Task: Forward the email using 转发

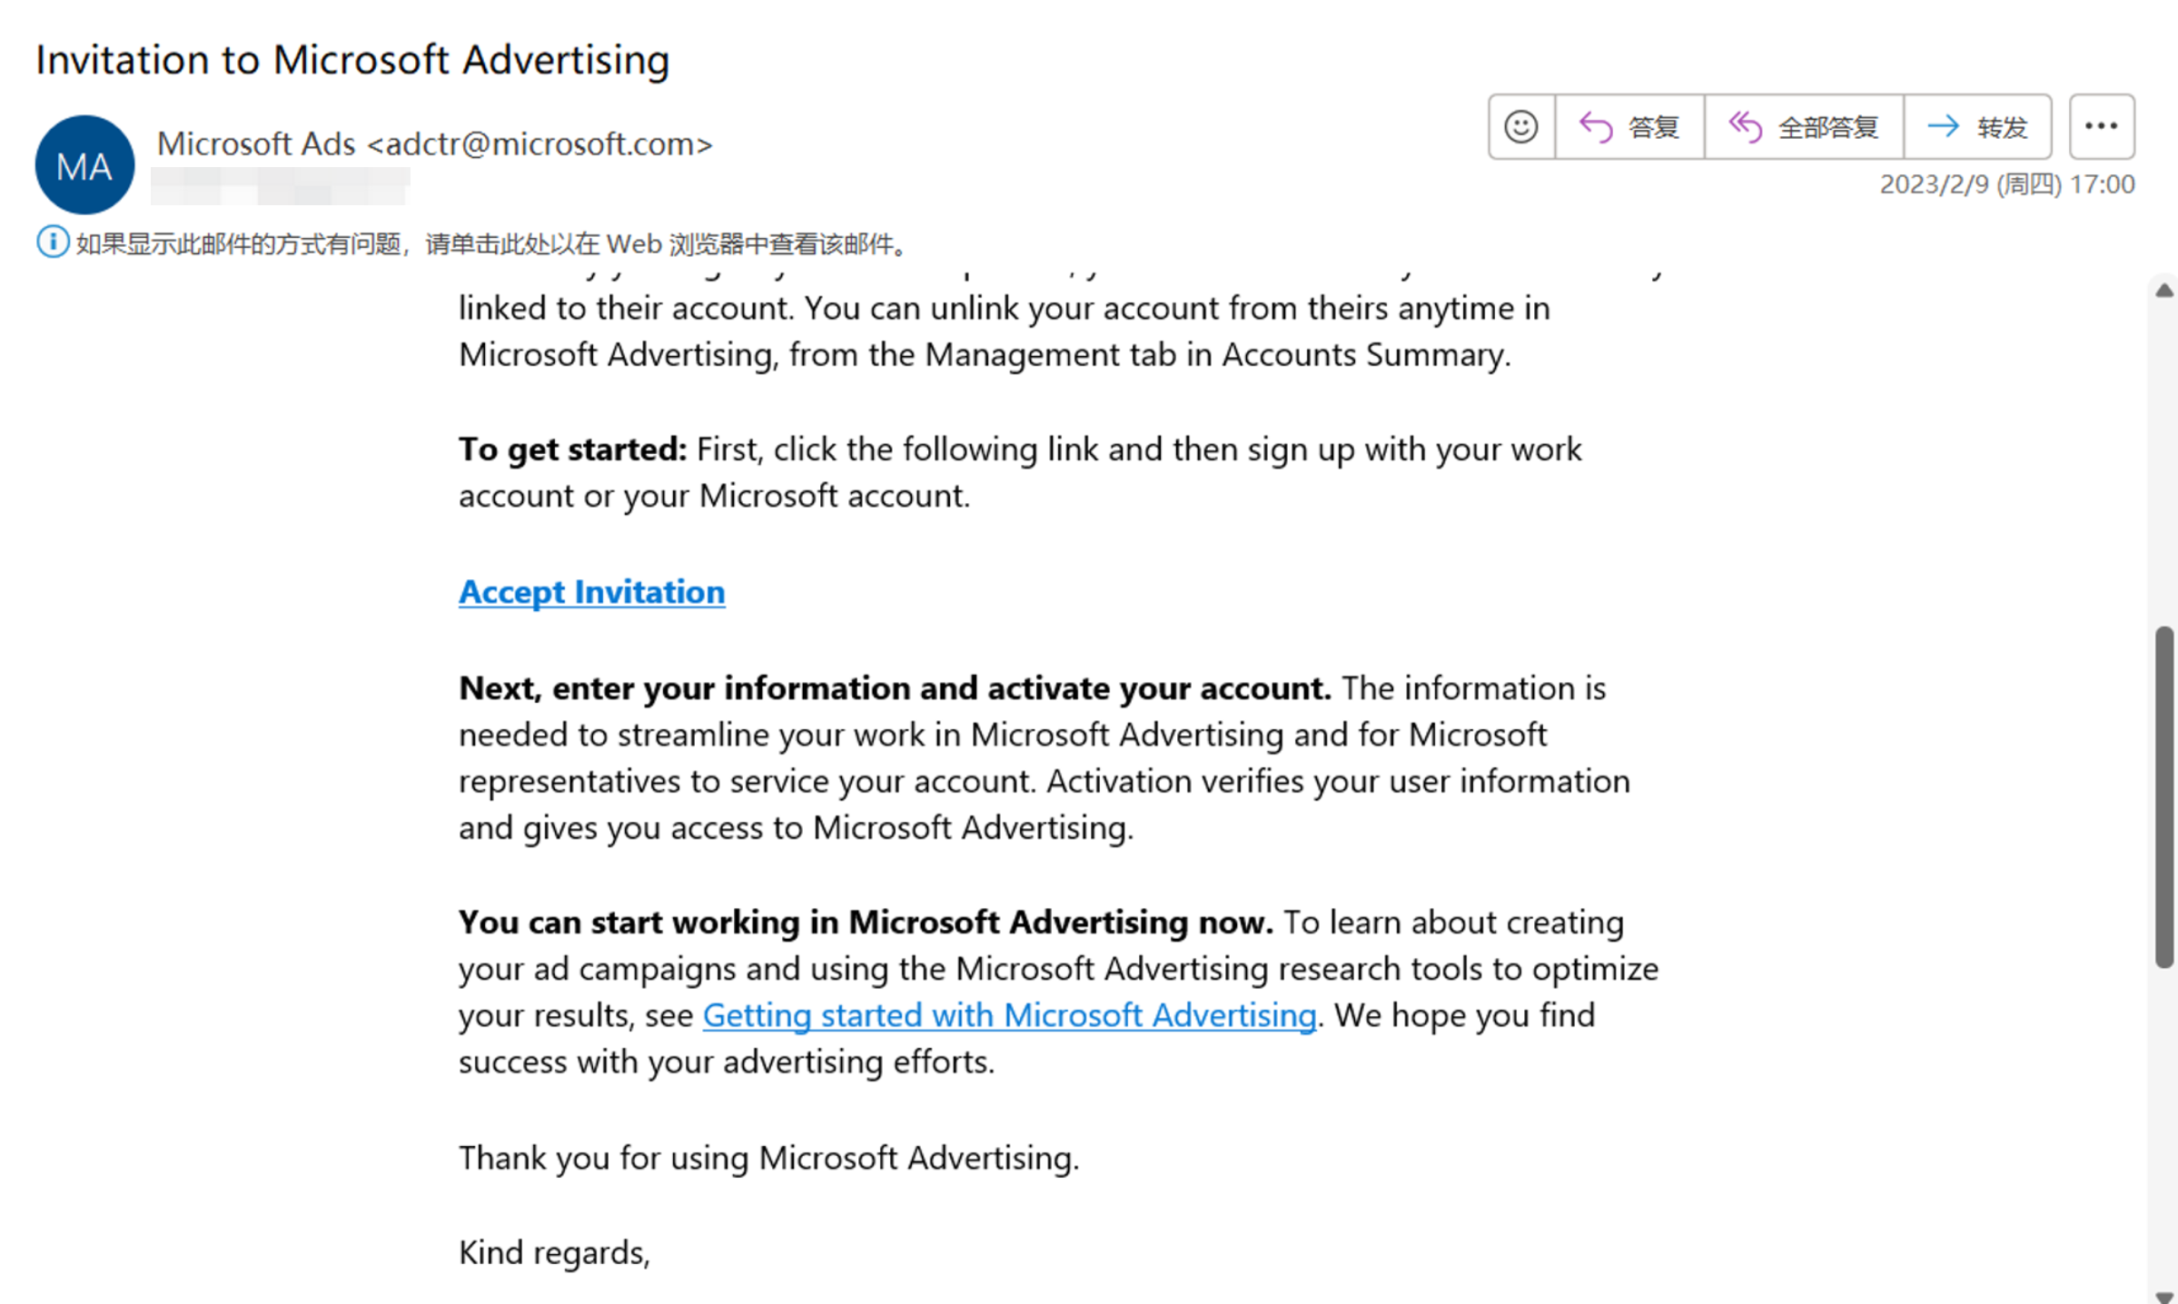Action: point(1977,127)
